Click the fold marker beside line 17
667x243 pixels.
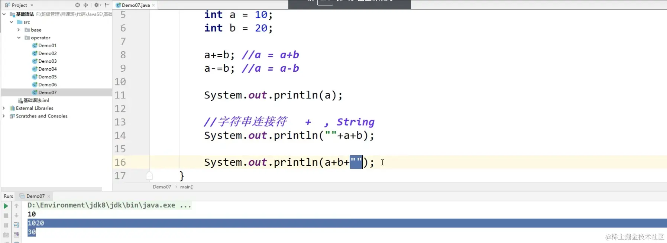pyautogui.click(x=149, y=176)
